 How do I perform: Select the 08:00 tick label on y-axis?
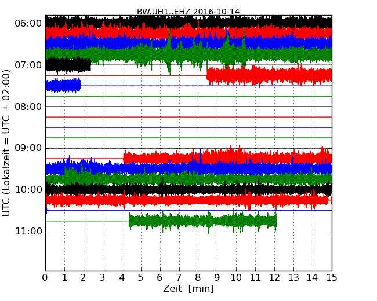(27, 107)
